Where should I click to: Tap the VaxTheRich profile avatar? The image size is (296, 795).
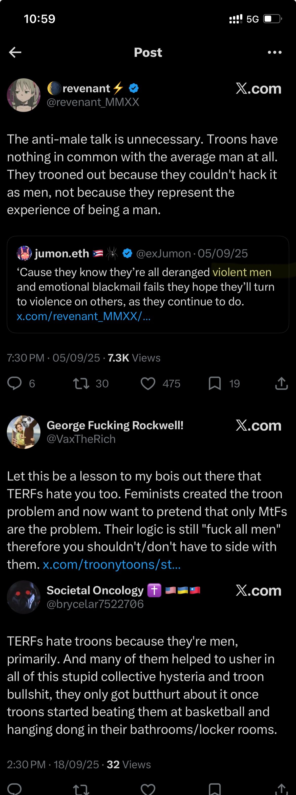click(24, 432)
